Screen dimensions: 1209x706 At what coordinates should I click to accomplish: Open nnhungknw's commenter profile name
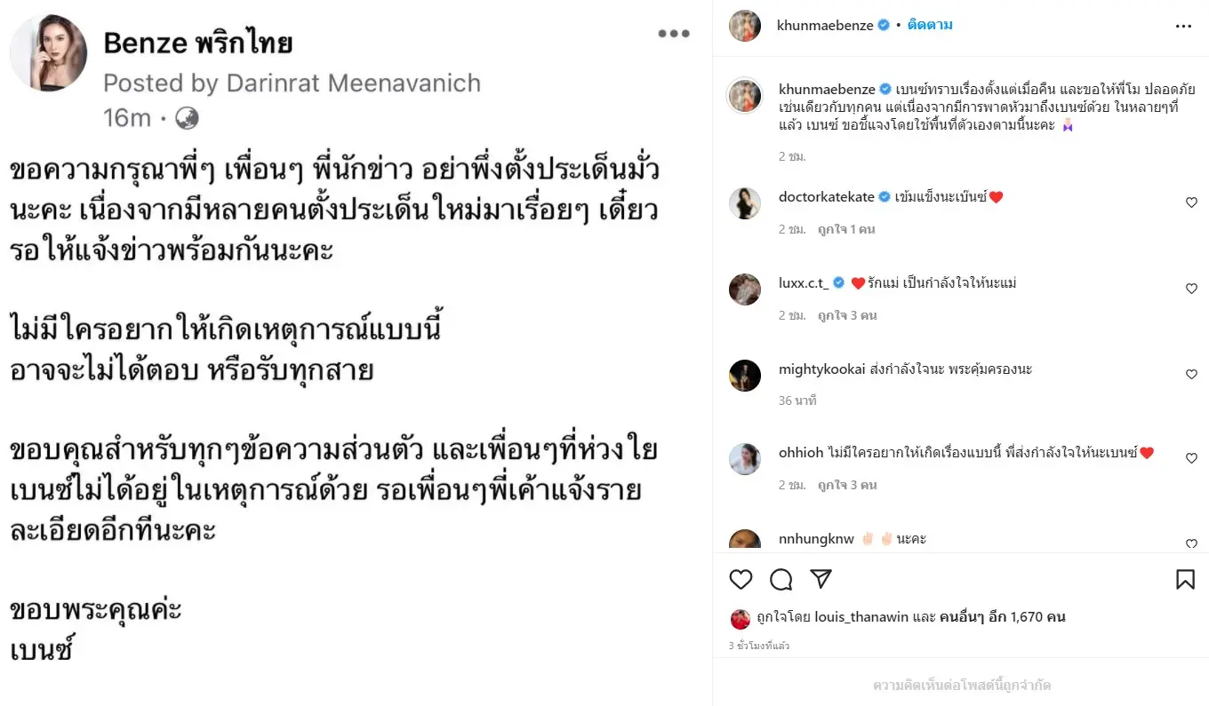[x=816, y=539]
